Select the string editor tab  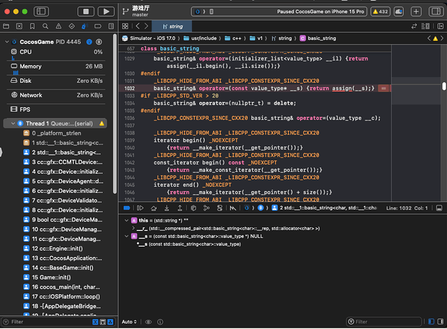point(172,26)
